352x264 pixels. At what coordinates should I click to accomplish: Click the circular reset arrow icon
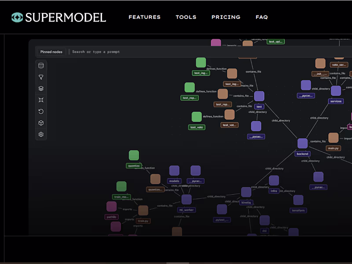(x=41, y=112)
